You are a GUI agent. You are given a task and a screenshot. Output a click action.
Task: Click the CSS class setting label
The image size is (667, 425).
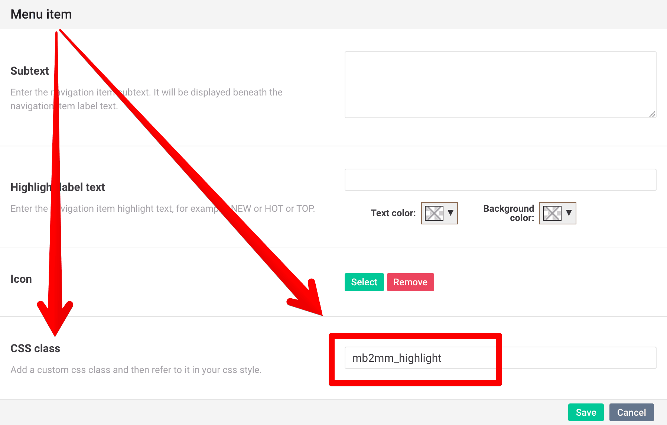pyautogui.click(x=35, y=348)
